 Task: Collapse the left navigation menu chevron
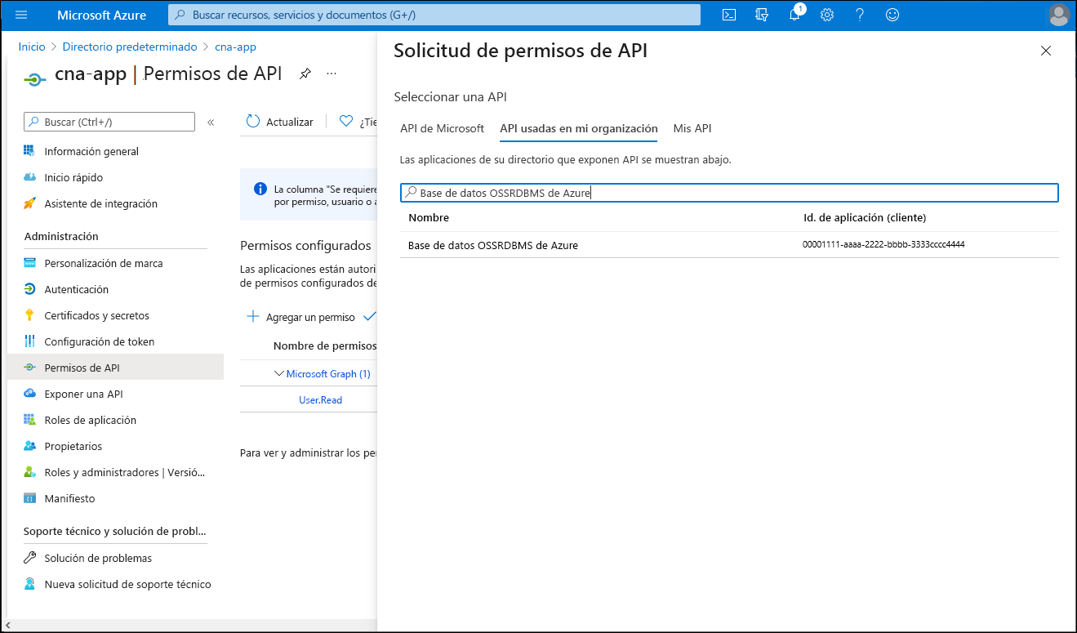pyautogui.click(x=211, y=122)
